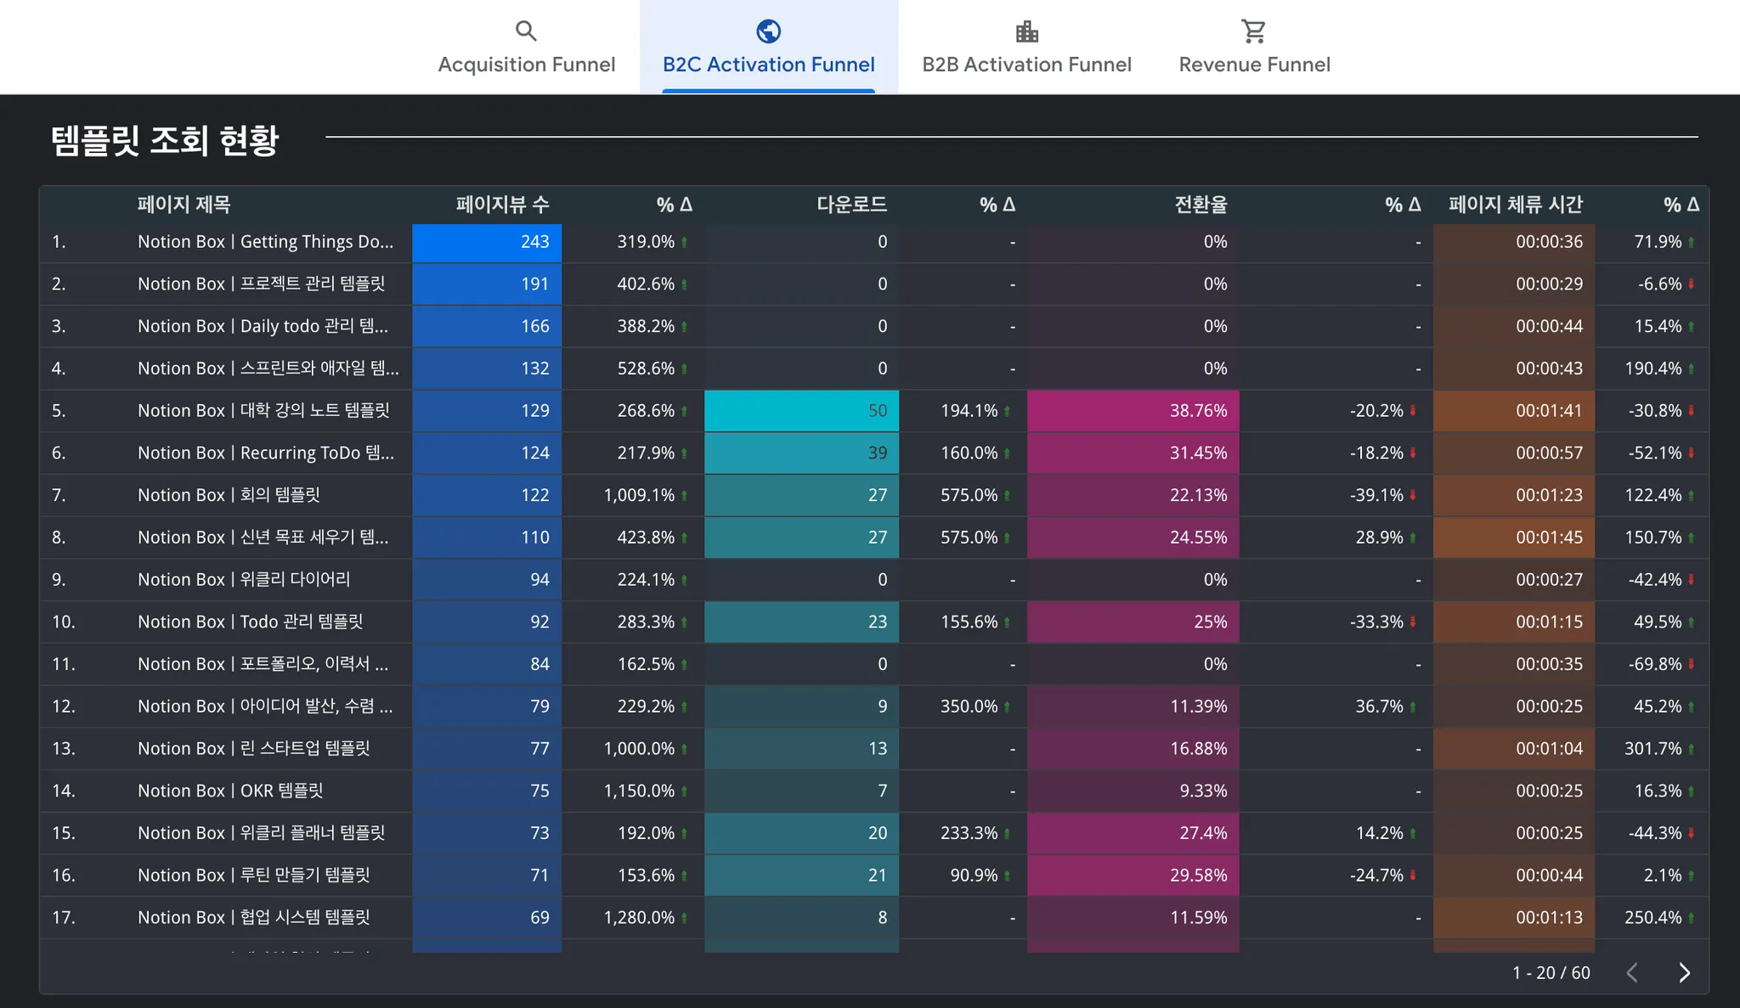The image size is (1740, 1008).
Task: Go to next table page arrow
Action: click(x=1684, y=972)
